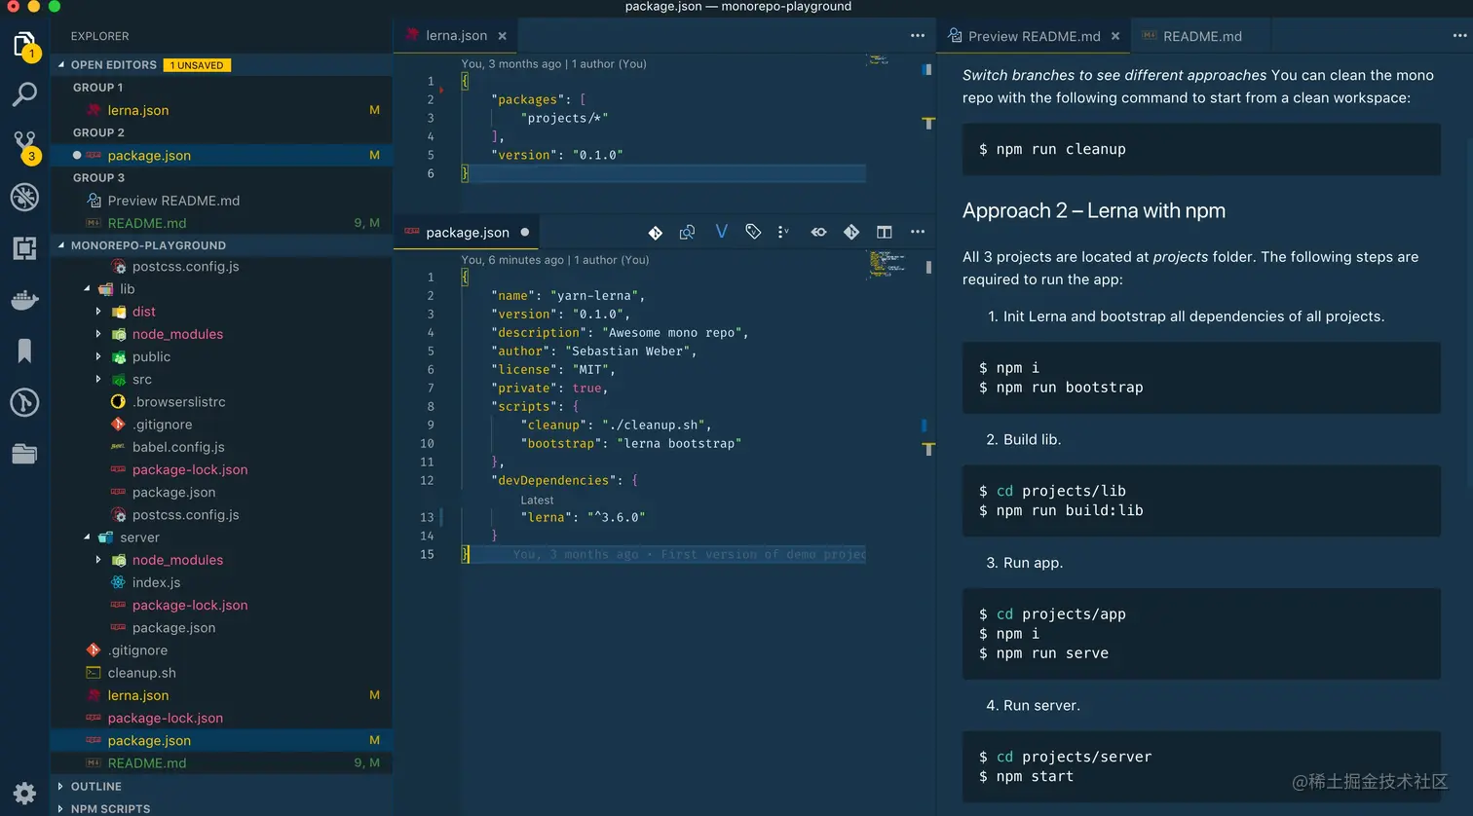Click the 1 UNSAVED badge
The width and height of the screenshot is (1473, 816).
point(197,65)
